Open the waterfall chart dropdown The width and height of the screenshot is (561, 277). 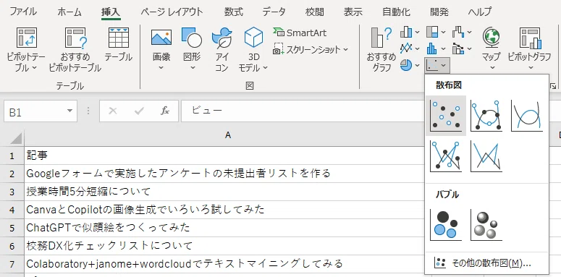462,33
